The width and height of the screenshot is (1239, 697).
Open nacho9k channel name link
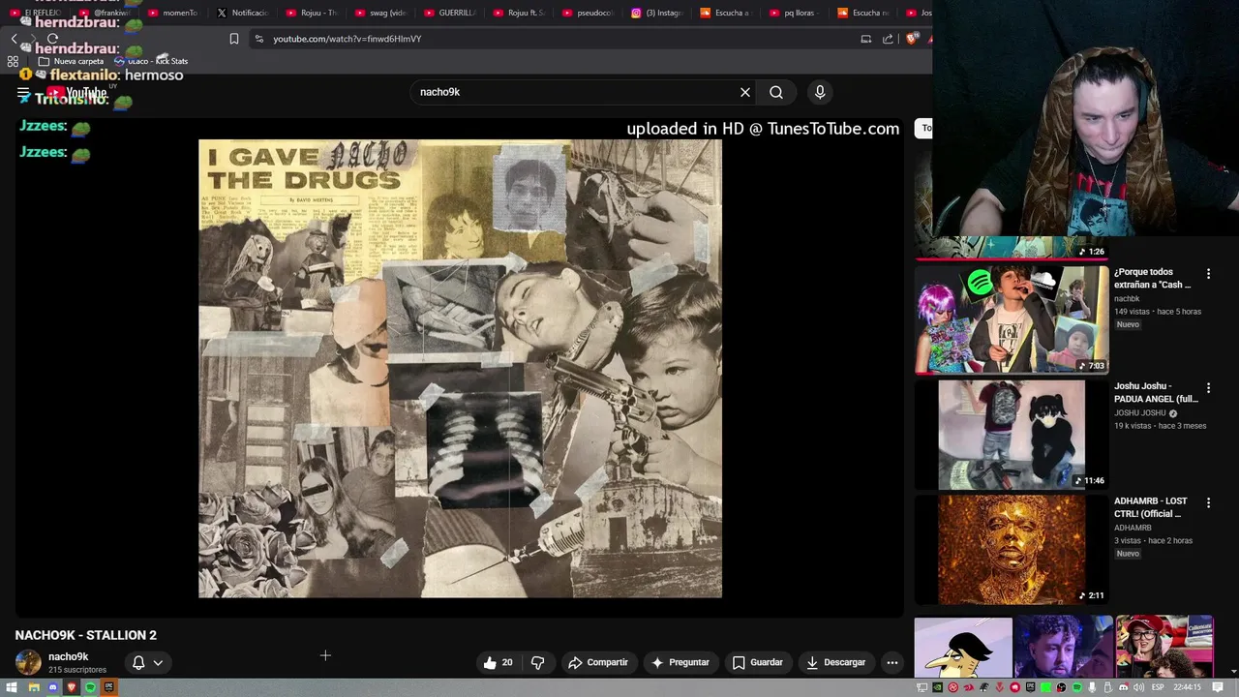[68, 656]
